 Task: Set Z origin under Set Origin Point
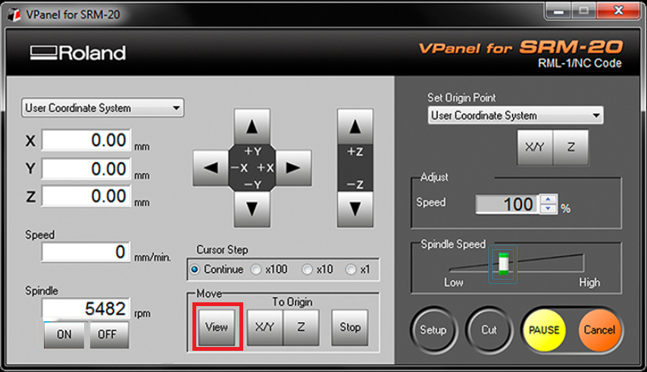[x=570, y=147]
